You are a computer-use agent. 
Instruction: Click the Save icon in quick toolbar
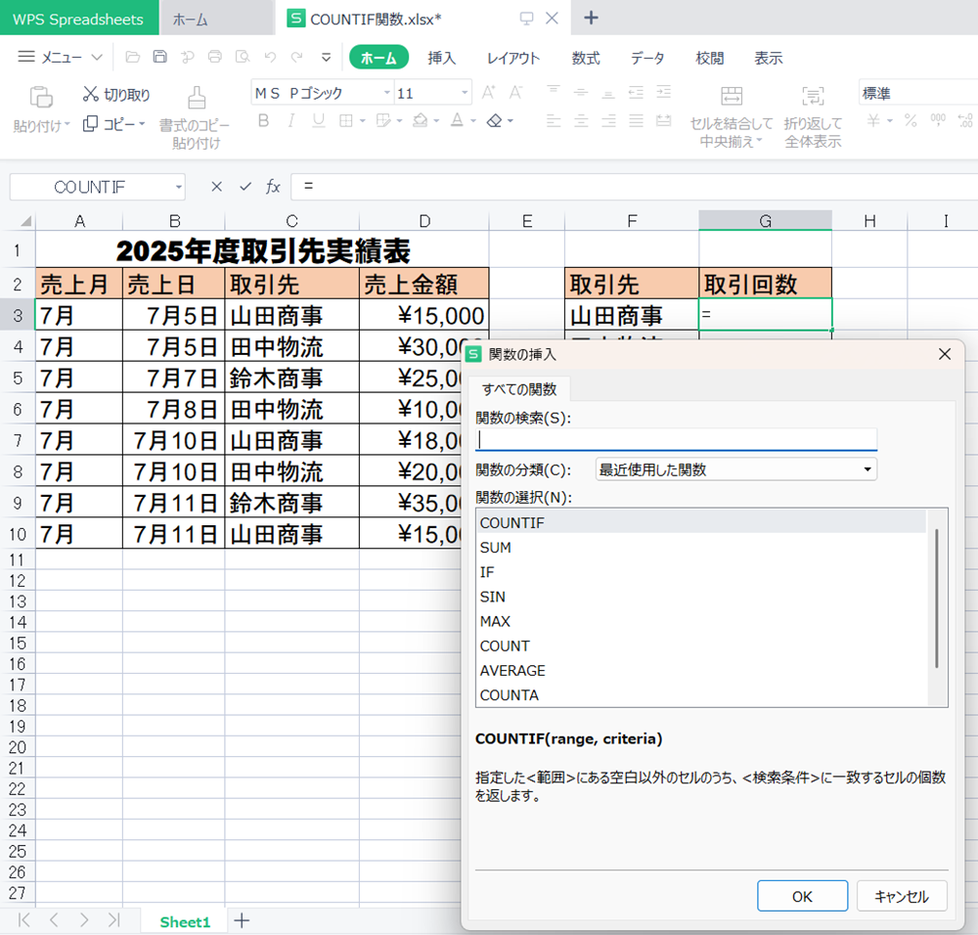coord(159,57)
